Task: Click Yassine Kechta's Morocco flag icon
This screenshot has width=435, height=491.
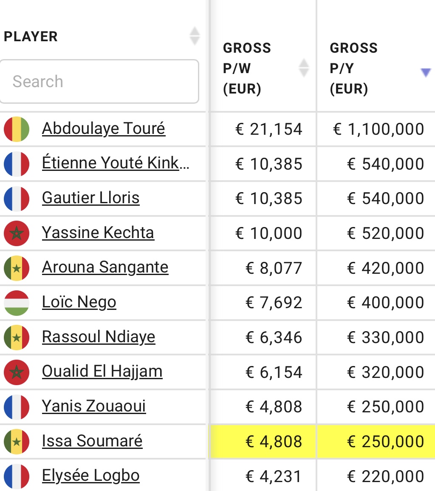Action: click(x=17, y=233)
